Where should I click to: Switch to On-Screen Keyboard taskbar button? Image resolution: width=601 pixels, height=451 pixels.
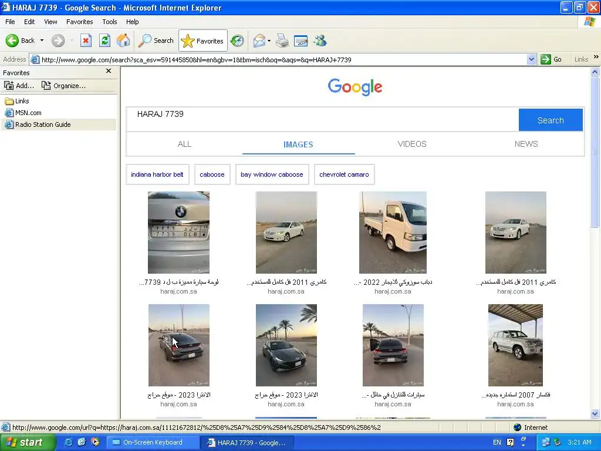pyautogui.click(x=153, y=442)
